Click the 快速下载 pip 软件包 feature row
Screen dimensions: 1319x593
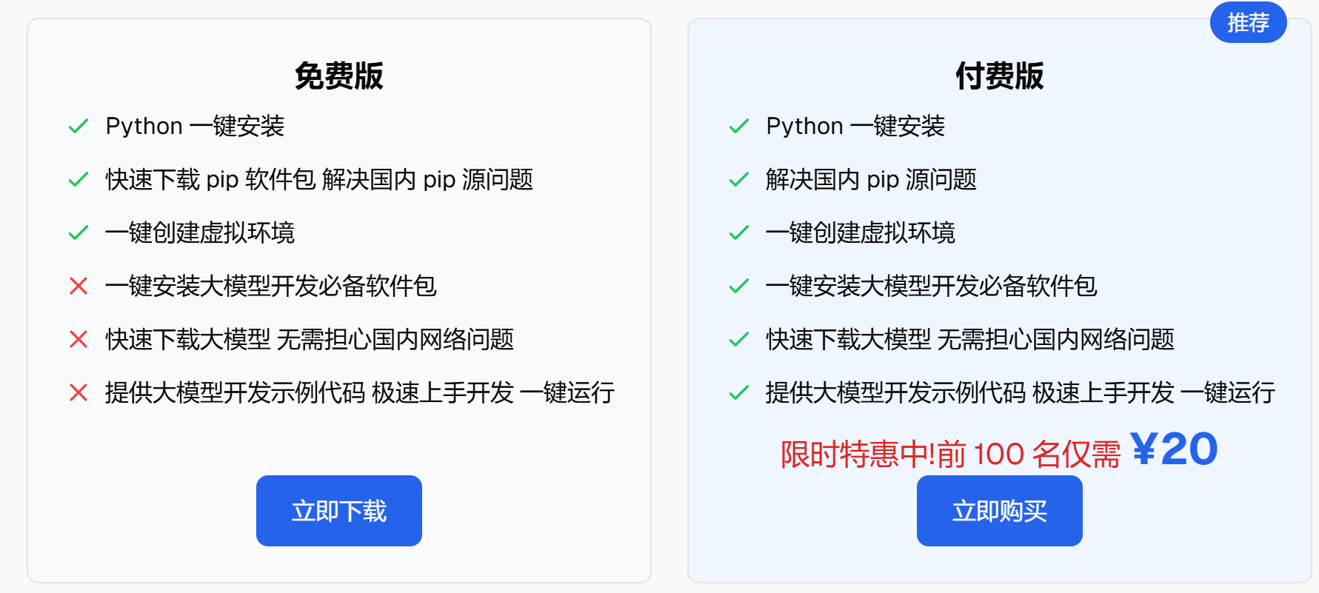[x=320, y=179]
